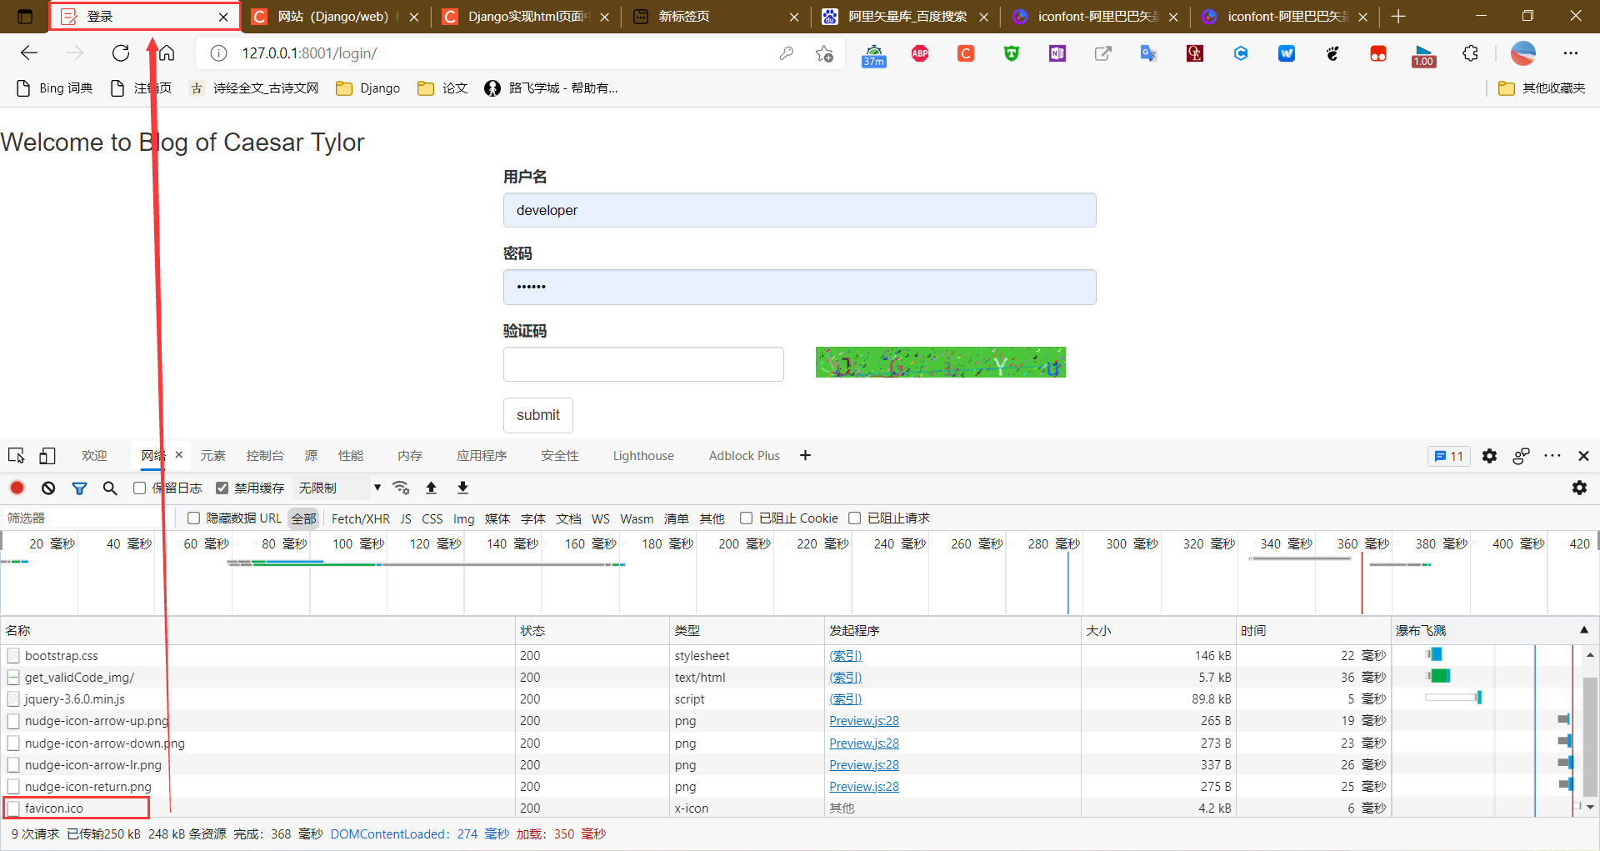Click the network 筛选器 filter input
Viewport: 1600px width, 851px height.
pos(87,518)
